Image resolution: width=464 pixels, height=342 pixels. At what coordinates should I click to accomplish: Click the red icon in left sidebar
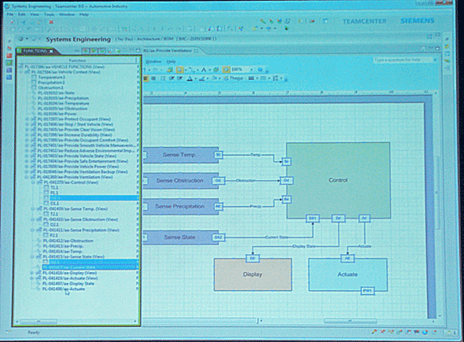[9, 55]
